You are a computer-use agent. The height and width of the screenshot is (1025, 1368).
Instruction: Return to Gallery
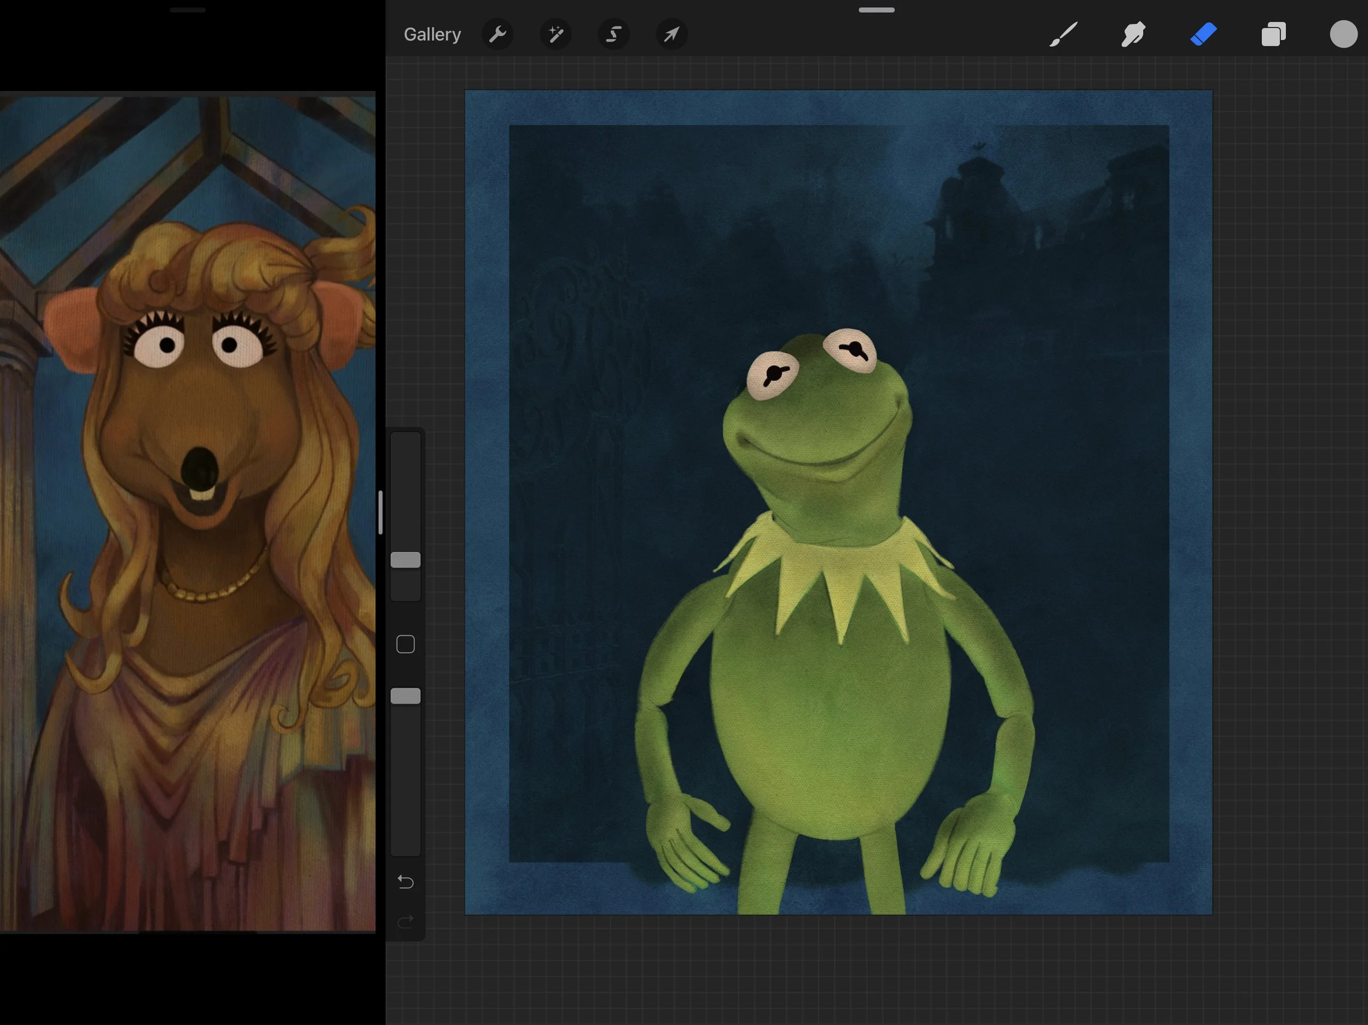pos(432,34)
